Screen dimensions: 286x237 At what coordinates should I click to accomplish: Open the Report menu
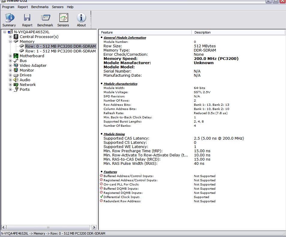(x=23, y=7)
